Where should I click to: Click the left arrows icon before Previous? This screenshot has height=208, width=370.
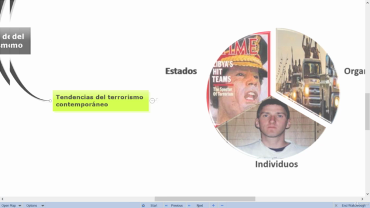[166, 206]
